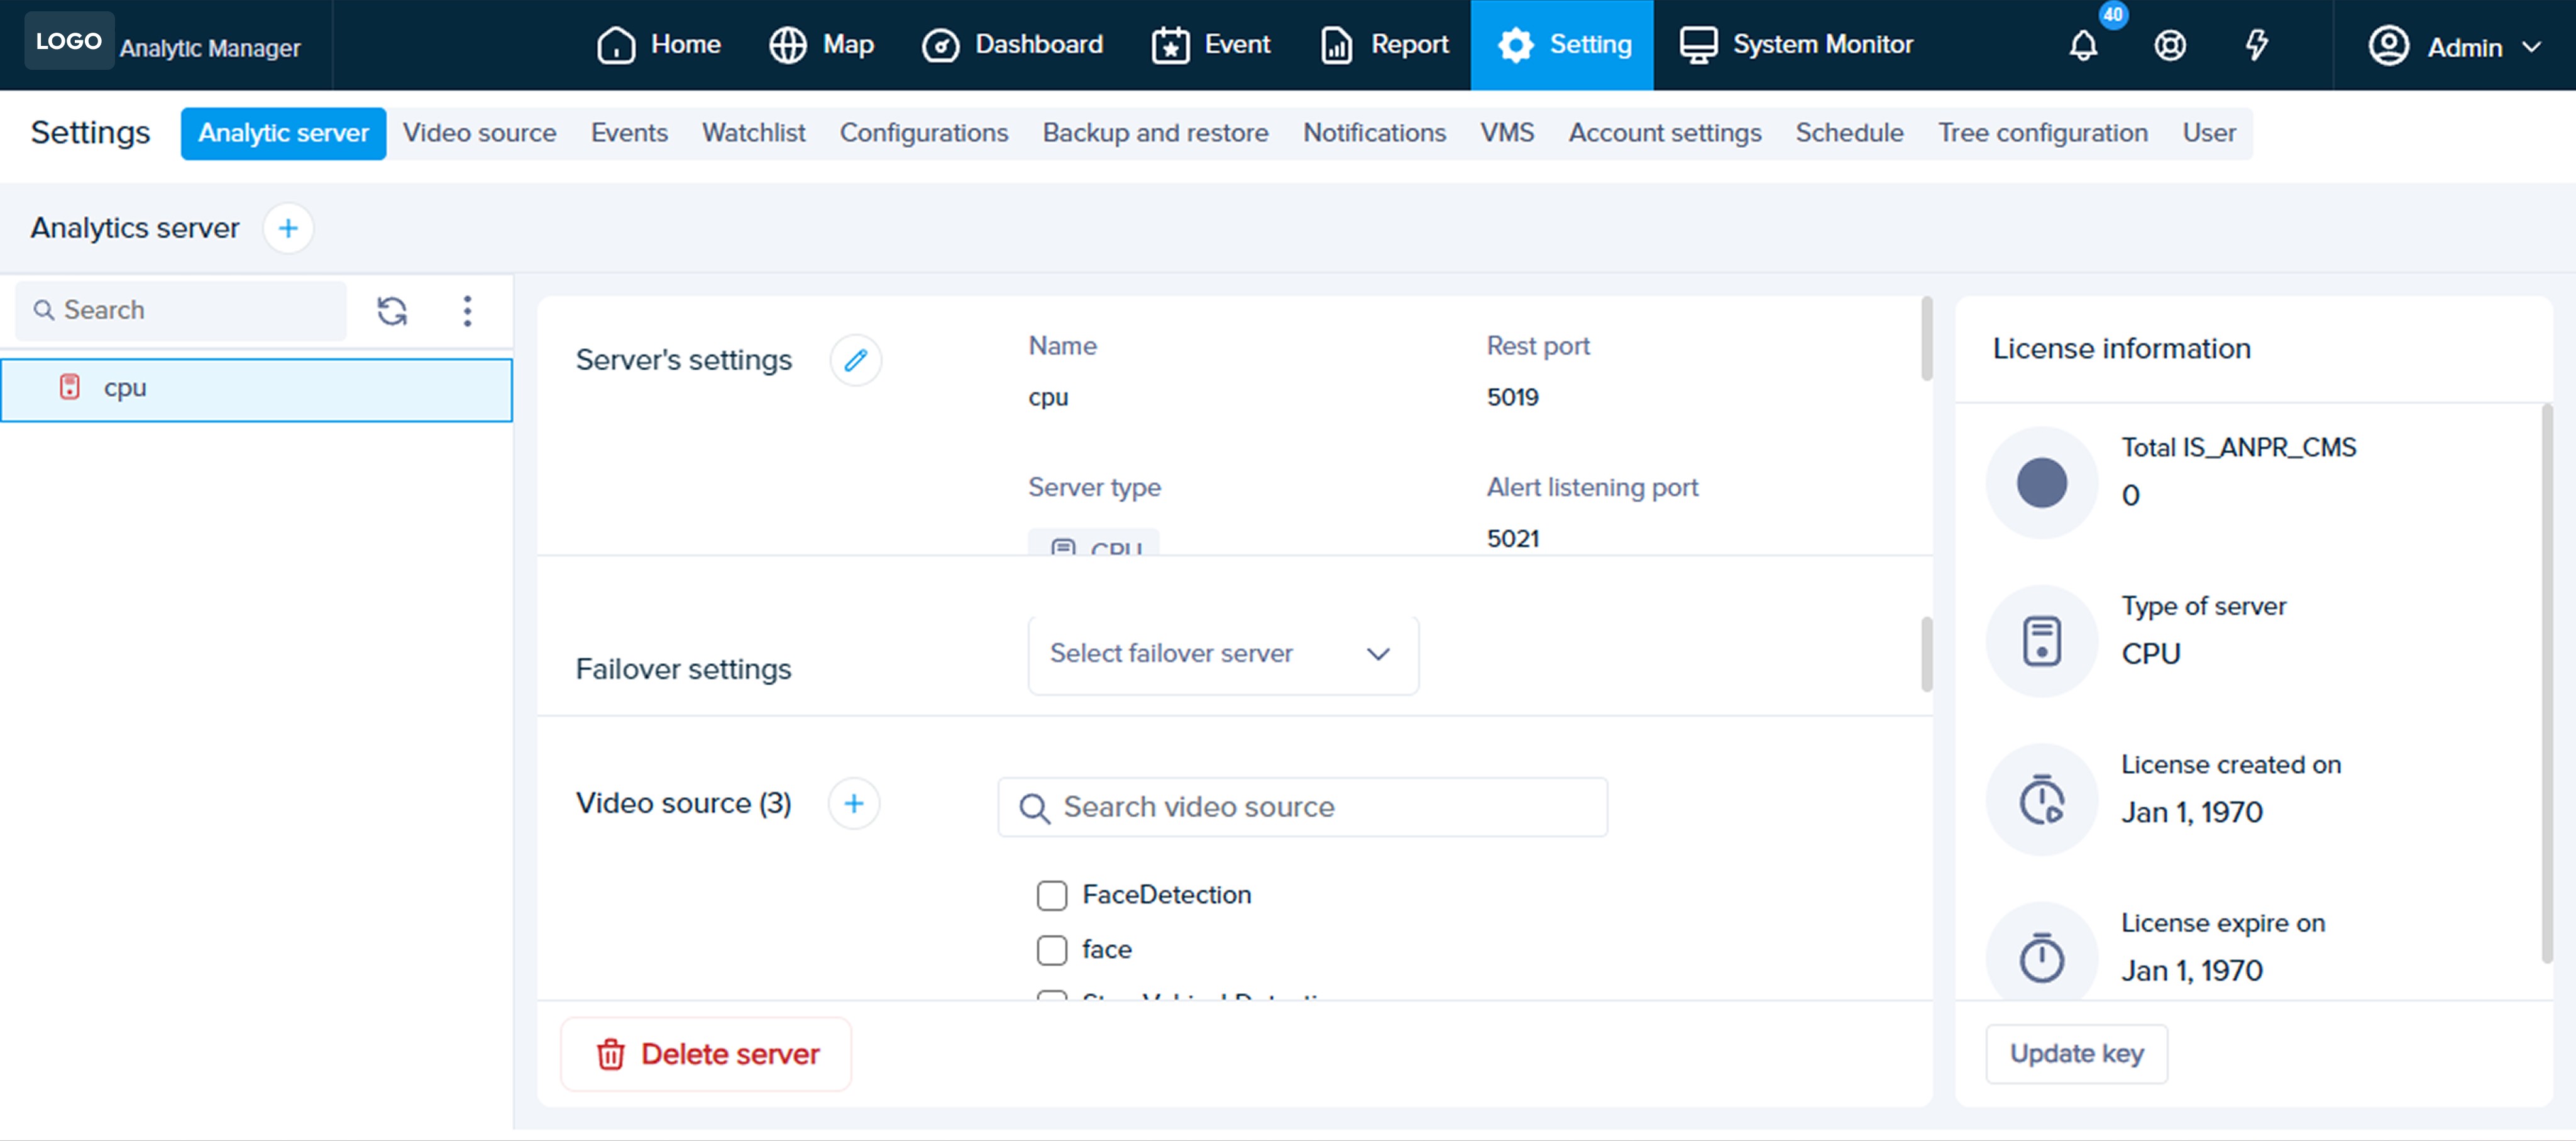The width and height of the screenshot is (2576, 1141).
Task: Open the help lifebuoy icon
Action: 2169,46
